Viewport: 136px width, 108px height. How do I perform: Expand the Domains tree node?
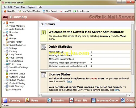point(4,32)
